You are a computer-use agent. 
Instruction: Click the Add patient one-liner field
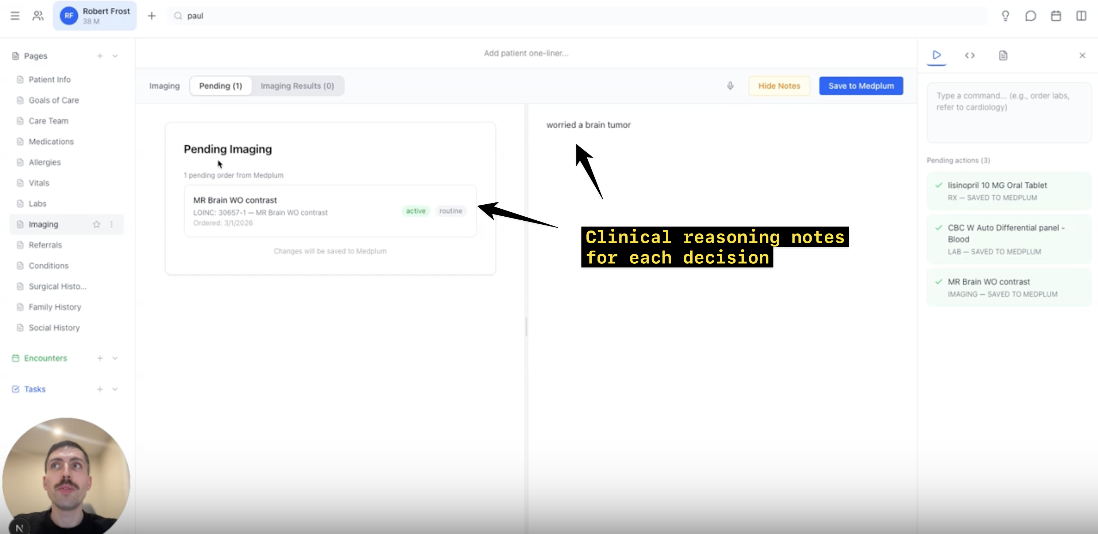(526, 53)
